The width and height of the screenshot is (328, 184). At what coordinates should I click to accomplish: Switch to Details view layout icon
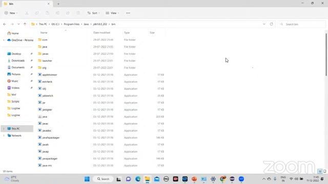pos(320,171)
